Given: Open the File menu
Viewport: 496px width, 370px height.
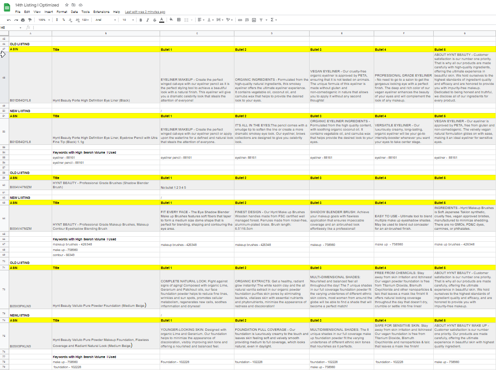Looking at the screenshot, I should click(x=18, y=12).
